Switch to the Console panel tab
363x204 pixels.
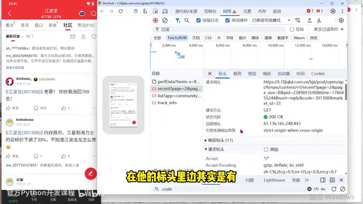(210, 11)
